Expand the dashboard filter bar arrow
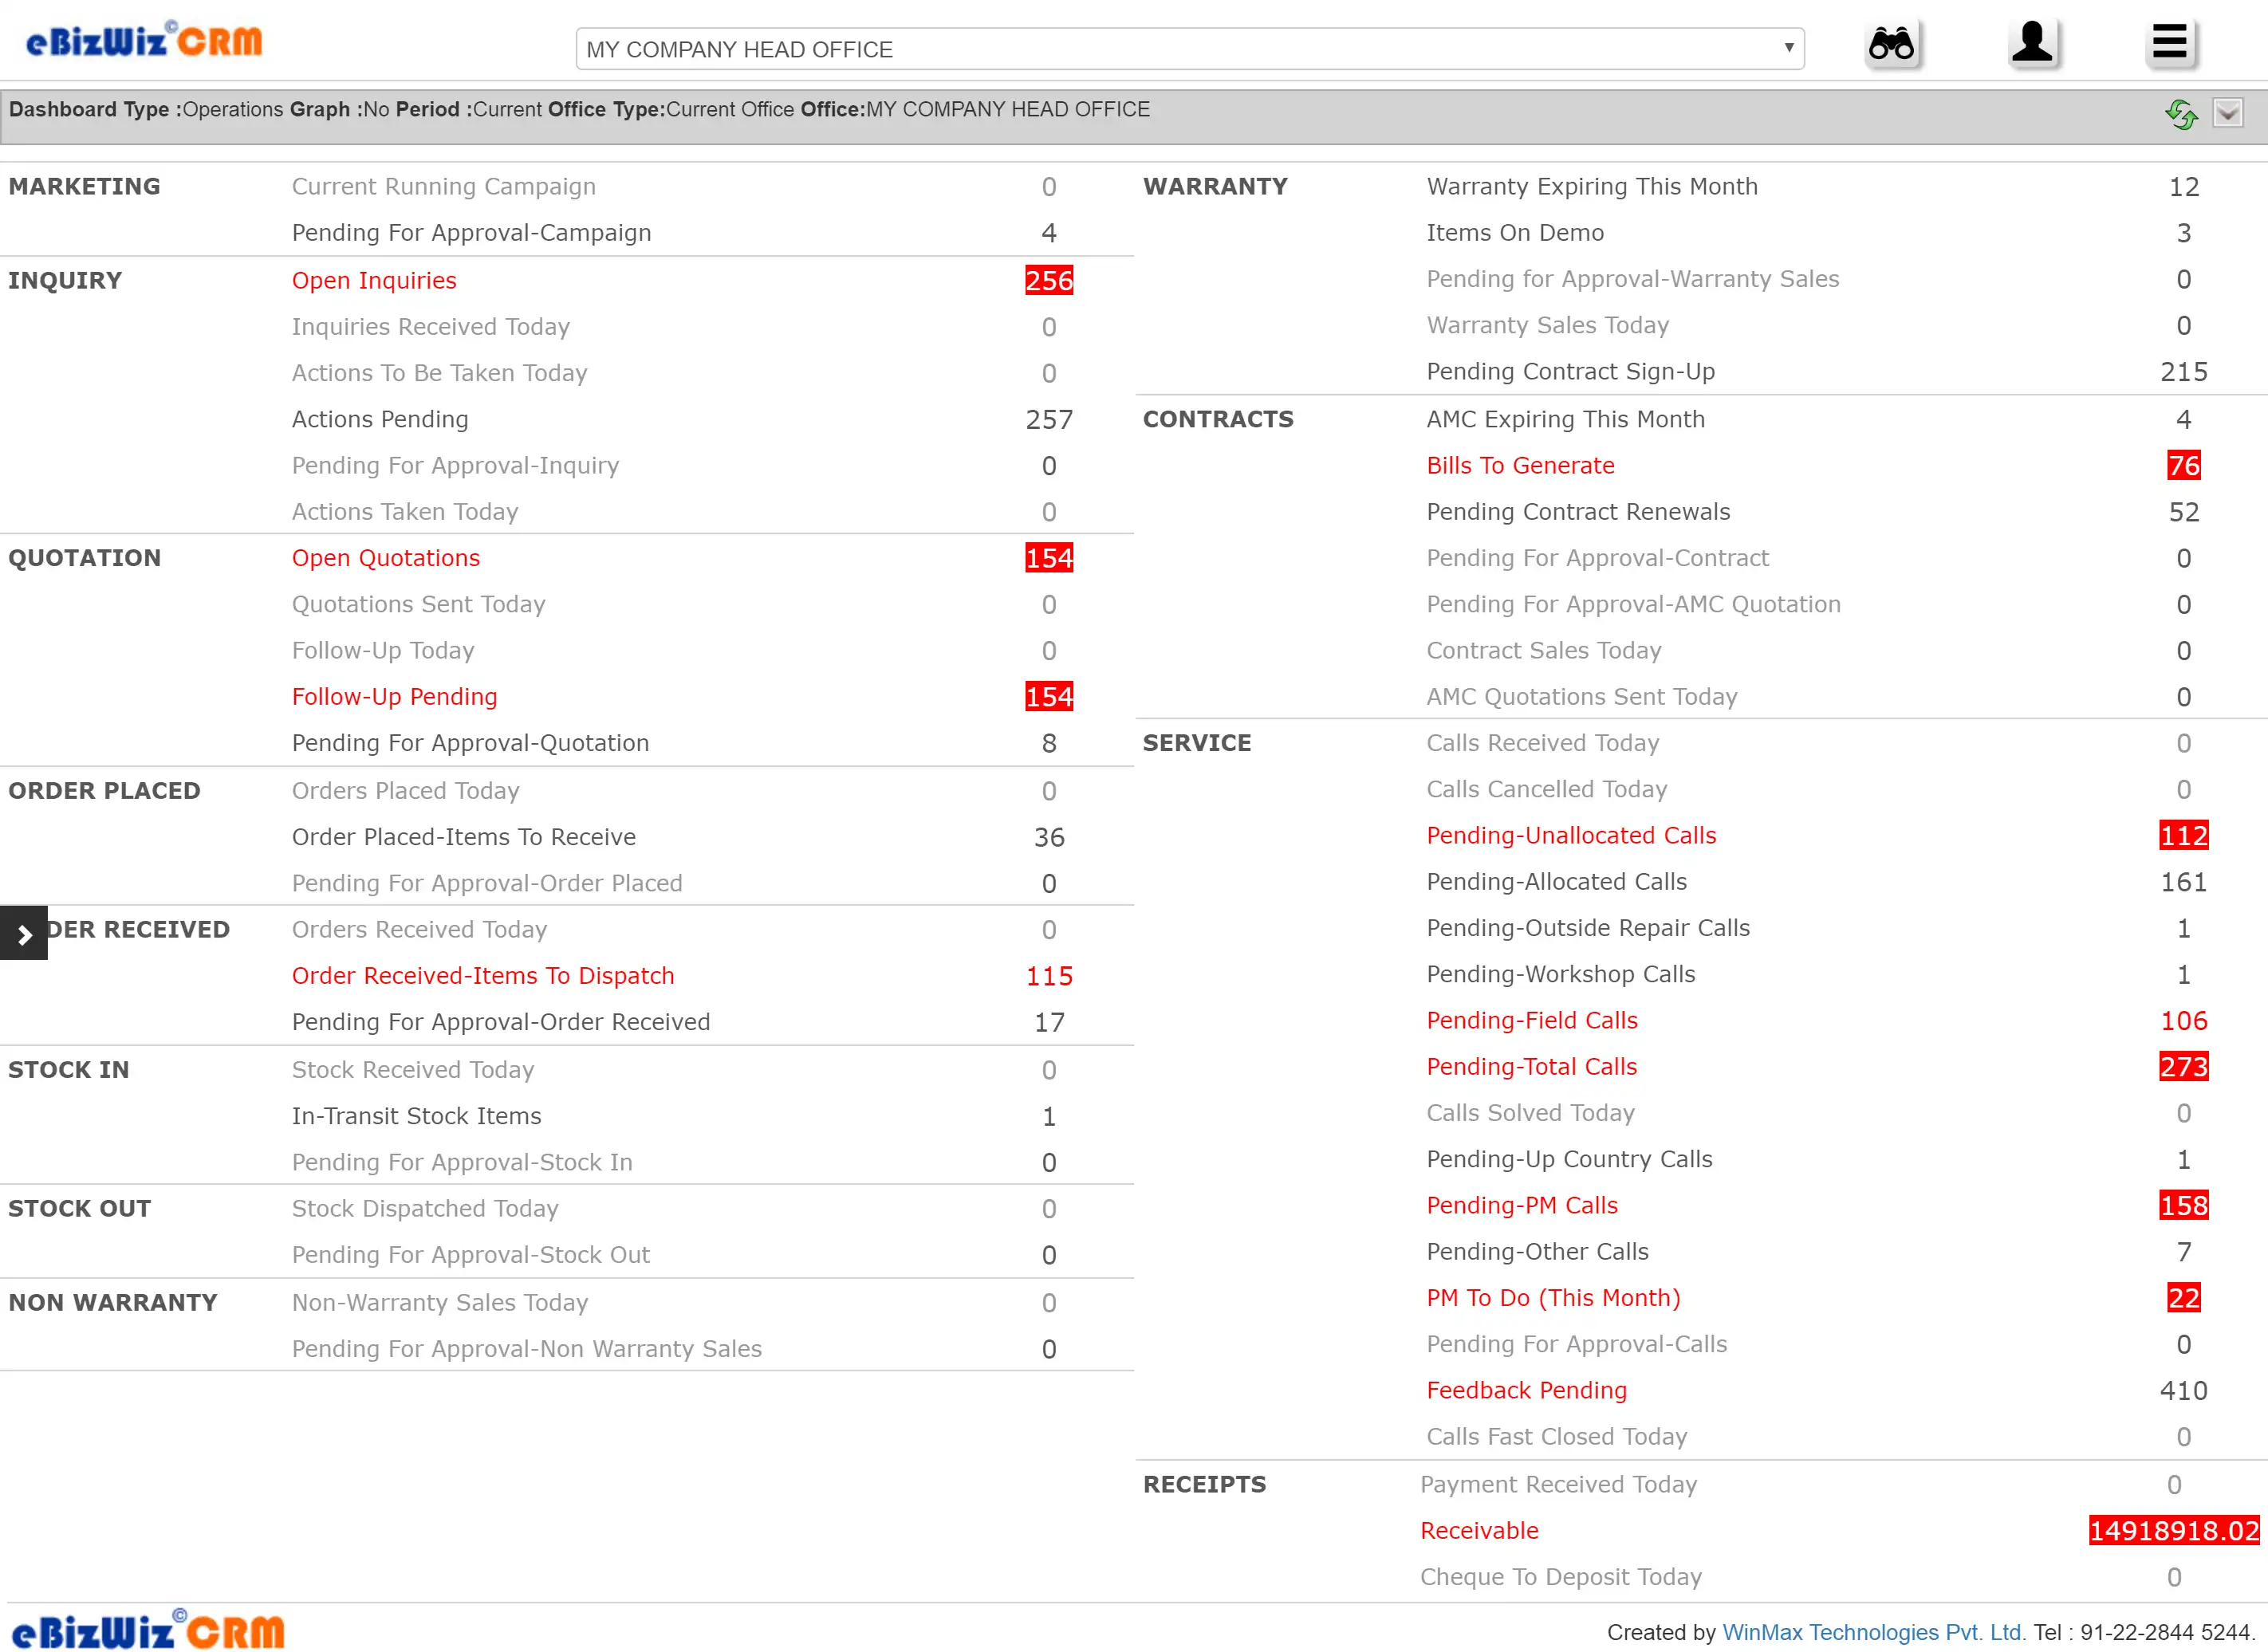2268x1652 pixels. (2227, 113)
